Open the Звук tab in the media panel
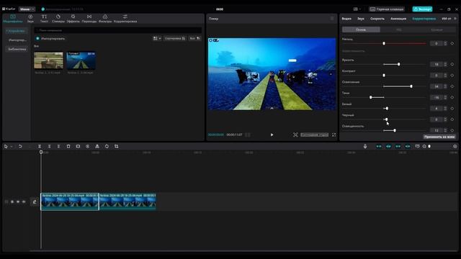The height and width of the screenshot is (259, 461). point(30,19)
